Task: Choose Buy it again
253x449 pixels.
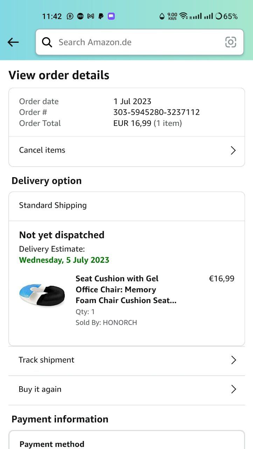Action: point(40,389)
